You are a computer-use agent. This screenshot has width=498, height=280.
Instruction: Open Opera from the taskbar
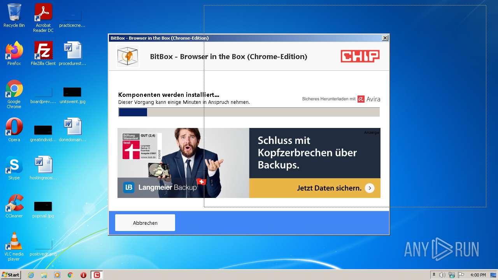(x=83, y=275)
